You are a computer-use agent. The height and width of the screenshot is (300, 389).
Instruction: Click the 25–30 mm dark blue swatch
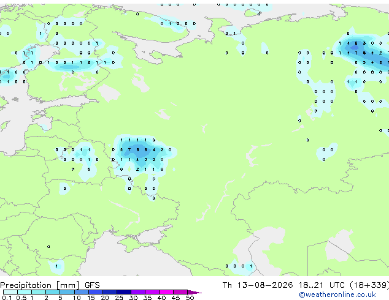[123, 292]
